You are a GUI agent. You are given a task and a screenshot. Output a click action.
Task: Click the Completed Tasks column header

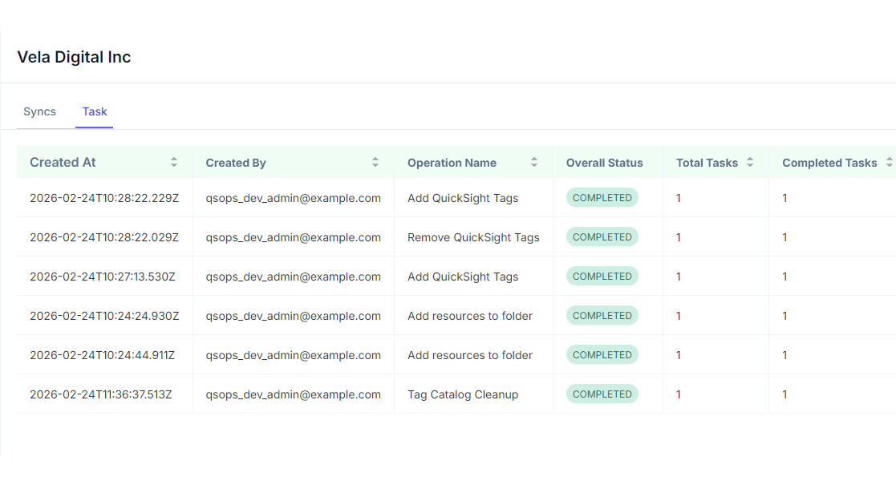point(833,162)
